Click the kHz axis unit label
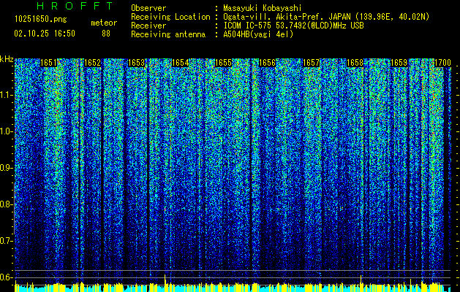Screen dimensions: 460x292 pyautogui.click(x=7, y=59)
